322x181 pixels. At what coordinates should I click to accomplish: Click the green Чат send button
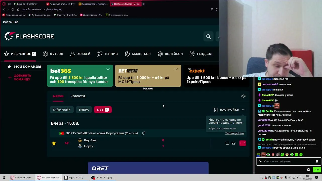(317, 170)
